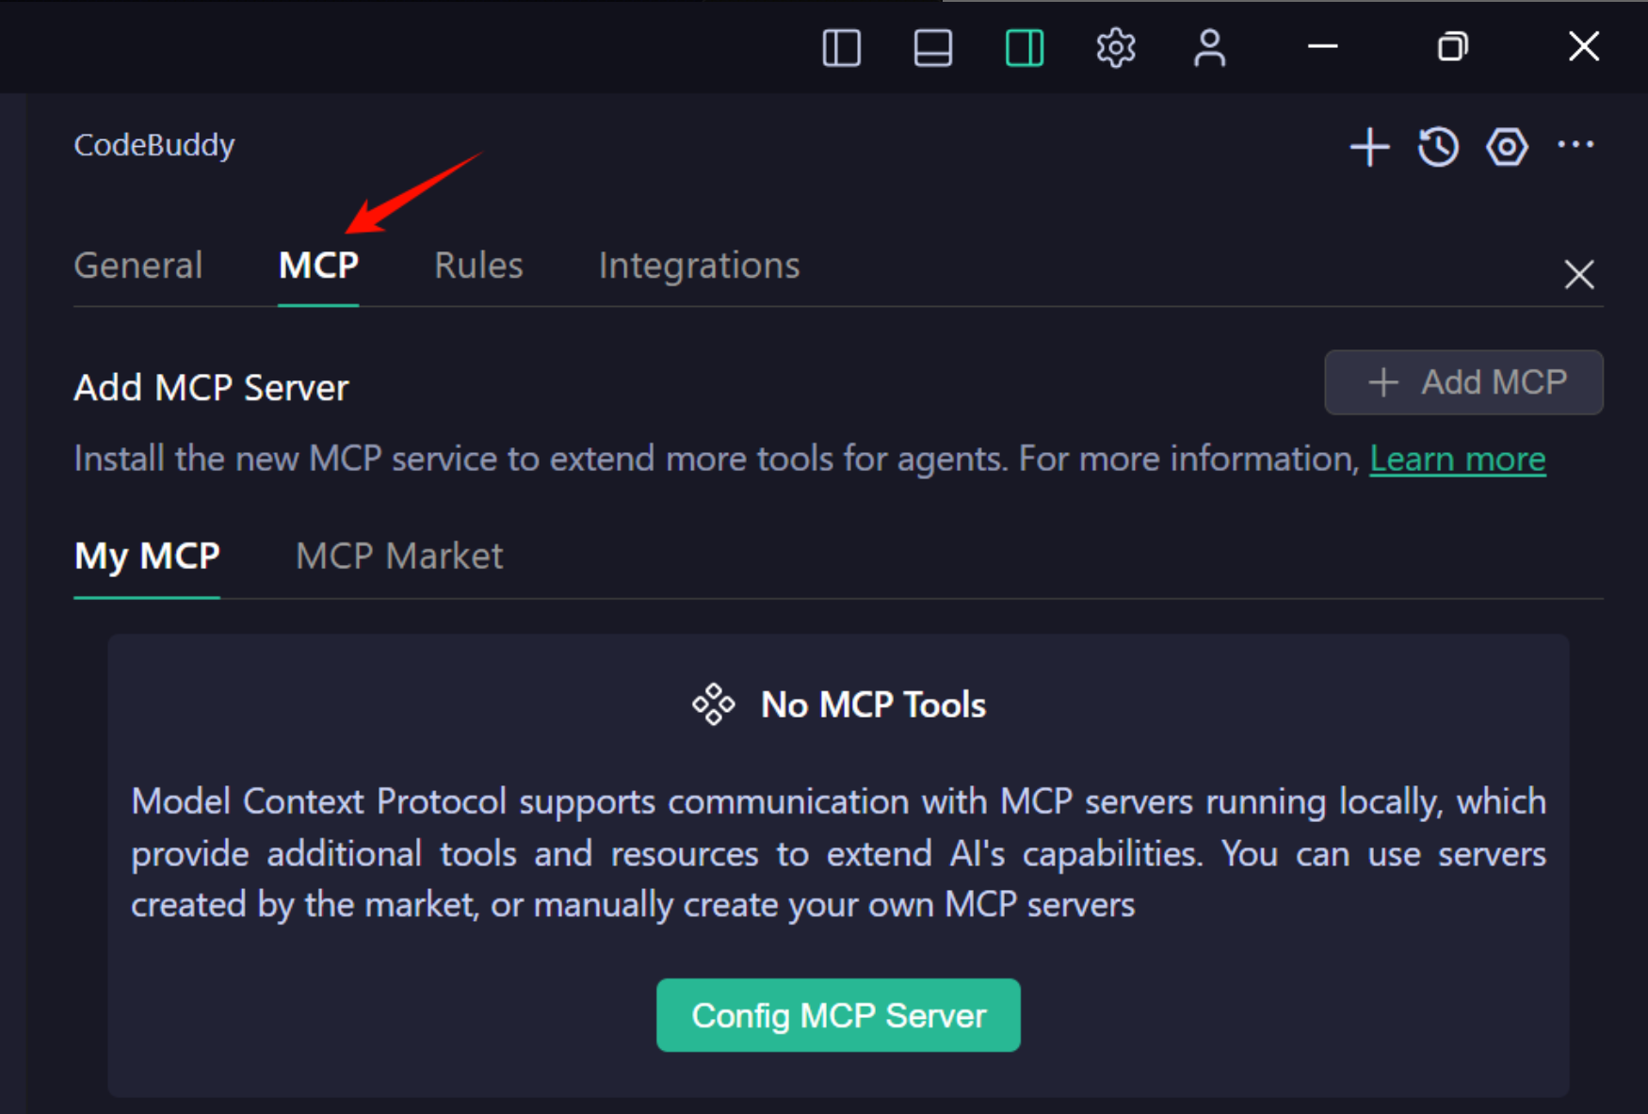Toggle the bottom panel layout icon

click(932, 47)
